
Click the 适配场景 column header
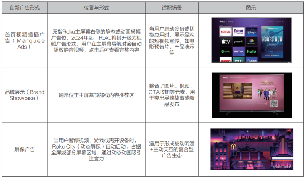coord(172,8)
